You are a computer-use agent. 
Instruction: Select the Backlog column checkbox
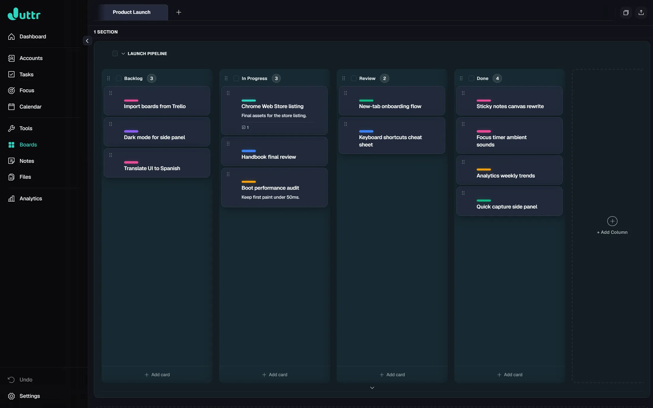[x=118, y=78]
